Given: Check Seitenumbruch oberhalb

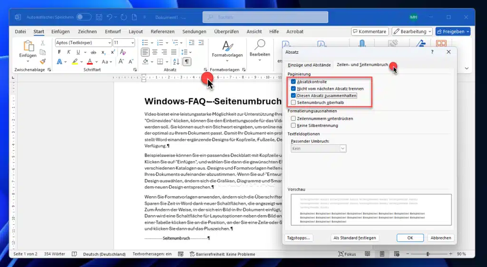Looking at the screenshot, I should [x=293, y=102].
